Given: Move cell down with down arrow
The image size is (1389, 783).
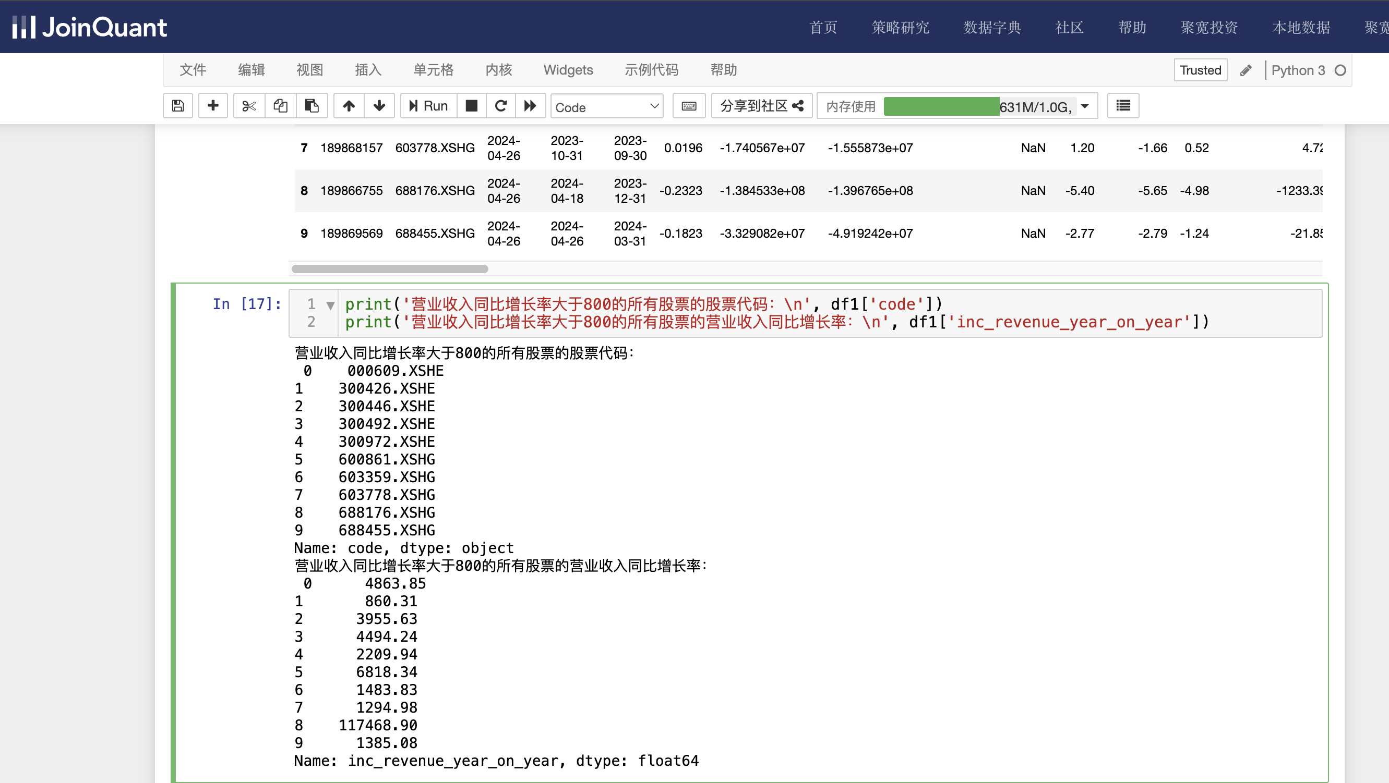Looking at the screenshot, I should [x=379, y=106].
